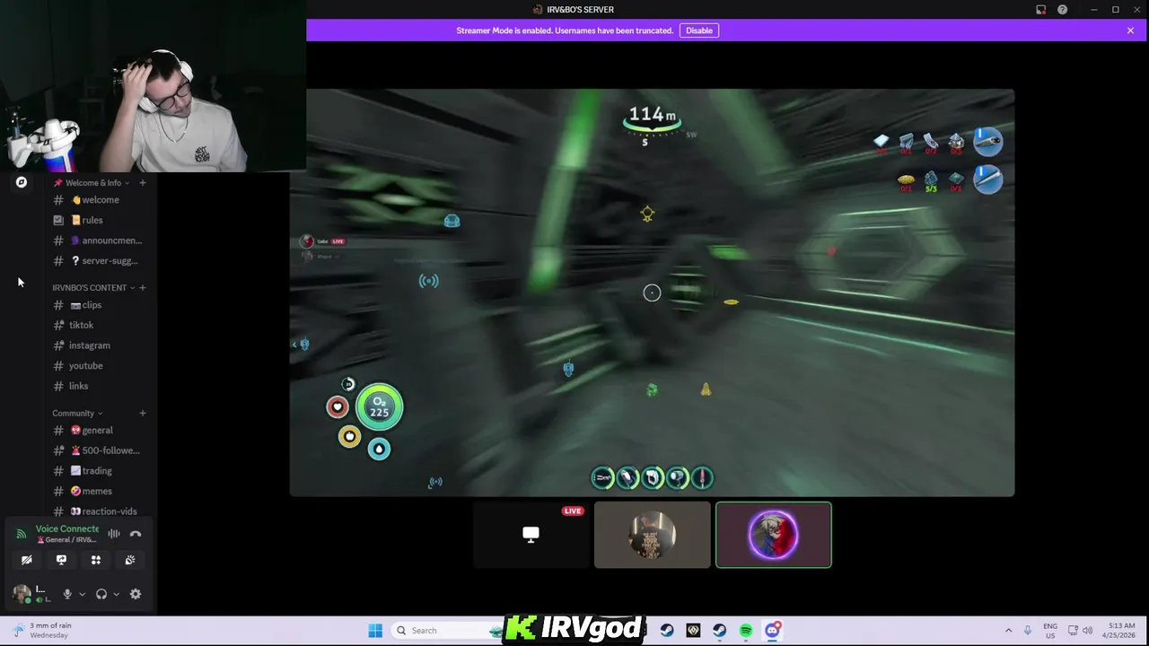
Task: Check voice connection signal bars icon
Action: click(22, 534)
